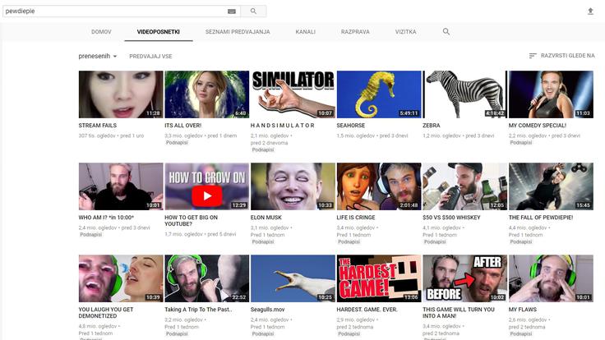The image size is (605, 340).
Task: Open the SEAHORSE video thumbnail
Action: coord(379,94)
